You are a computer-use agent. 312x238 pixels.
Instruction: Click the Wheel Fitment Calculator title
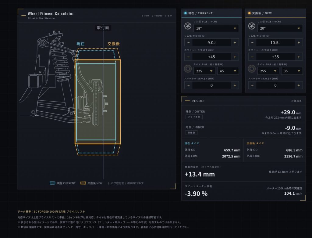[x=51, y=14]
